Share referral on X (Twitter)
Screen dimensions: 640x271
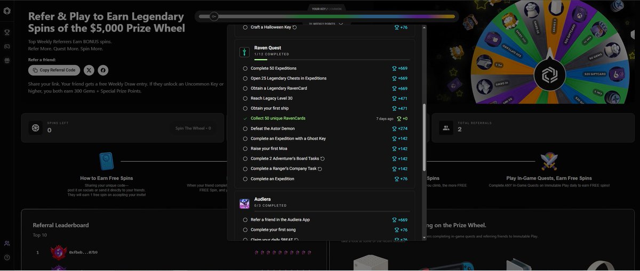(x=89, y=70)
